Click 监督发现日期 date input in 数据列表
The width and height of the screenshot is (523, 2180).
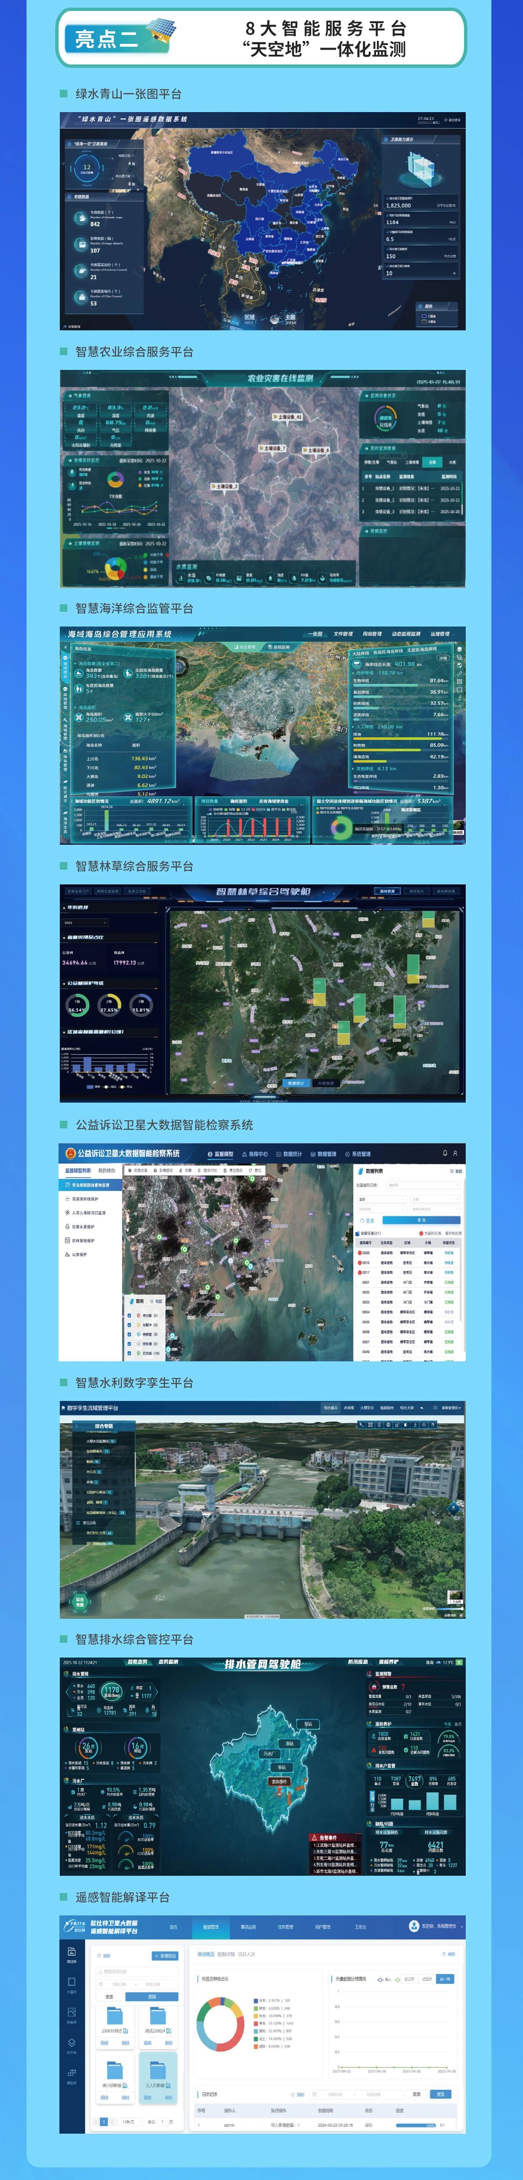tap(424, 1185)
